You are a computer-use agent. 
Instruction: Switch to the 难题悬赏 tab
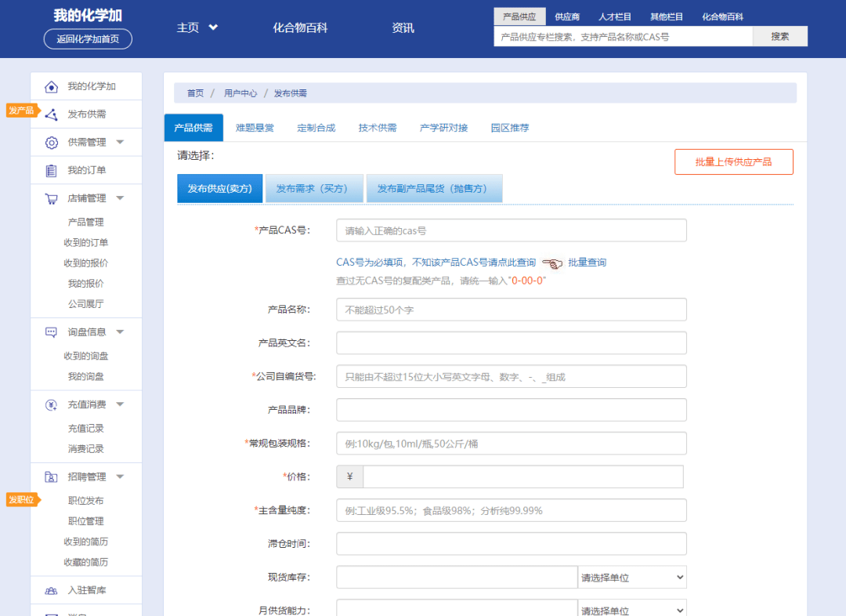[x=255, y=128]
